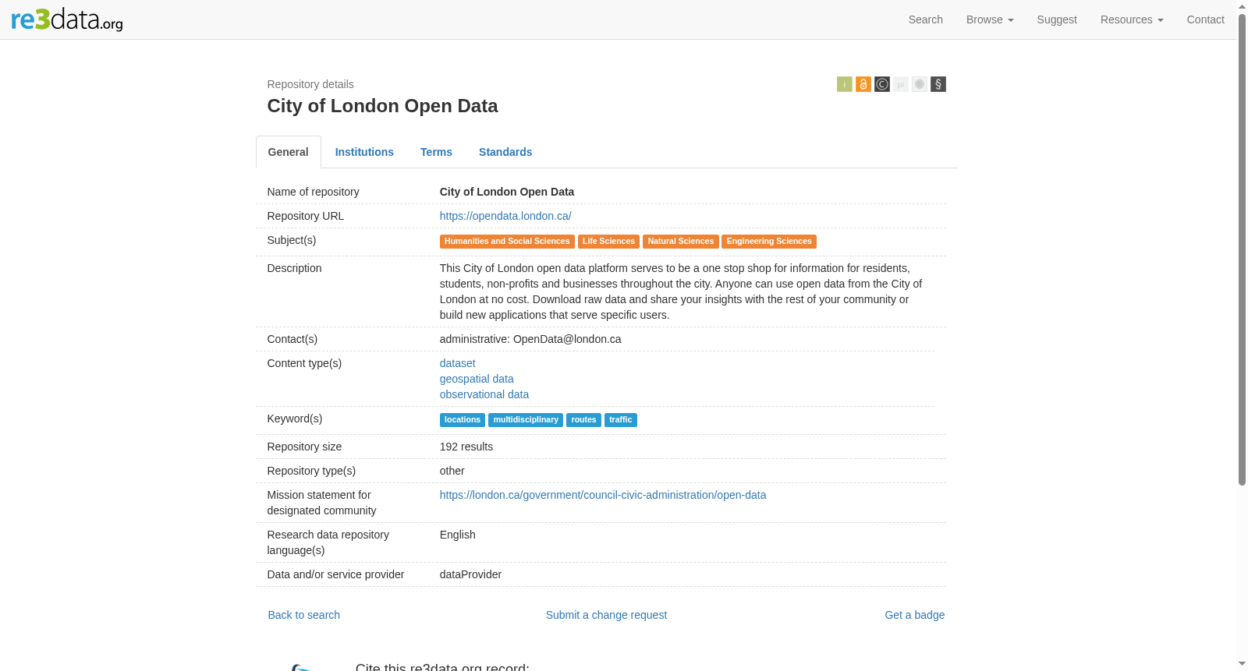Open the Browse dropdown menu
Viewport: 1248px width, 671px height.
tap(990, 19)
